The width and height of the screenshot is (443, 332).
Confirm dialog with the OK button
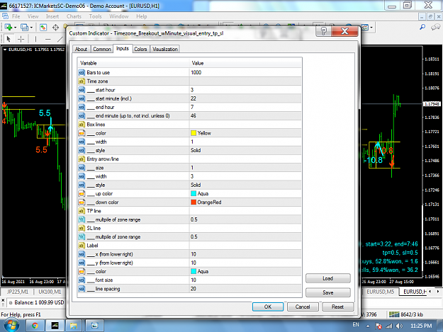click(x=267, y=307)
